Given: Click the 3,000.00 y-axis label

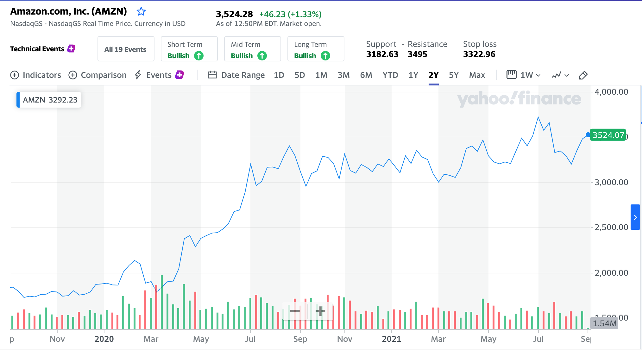Looking at the screenshot, I should pyautogui.click(x=611, y=182).
